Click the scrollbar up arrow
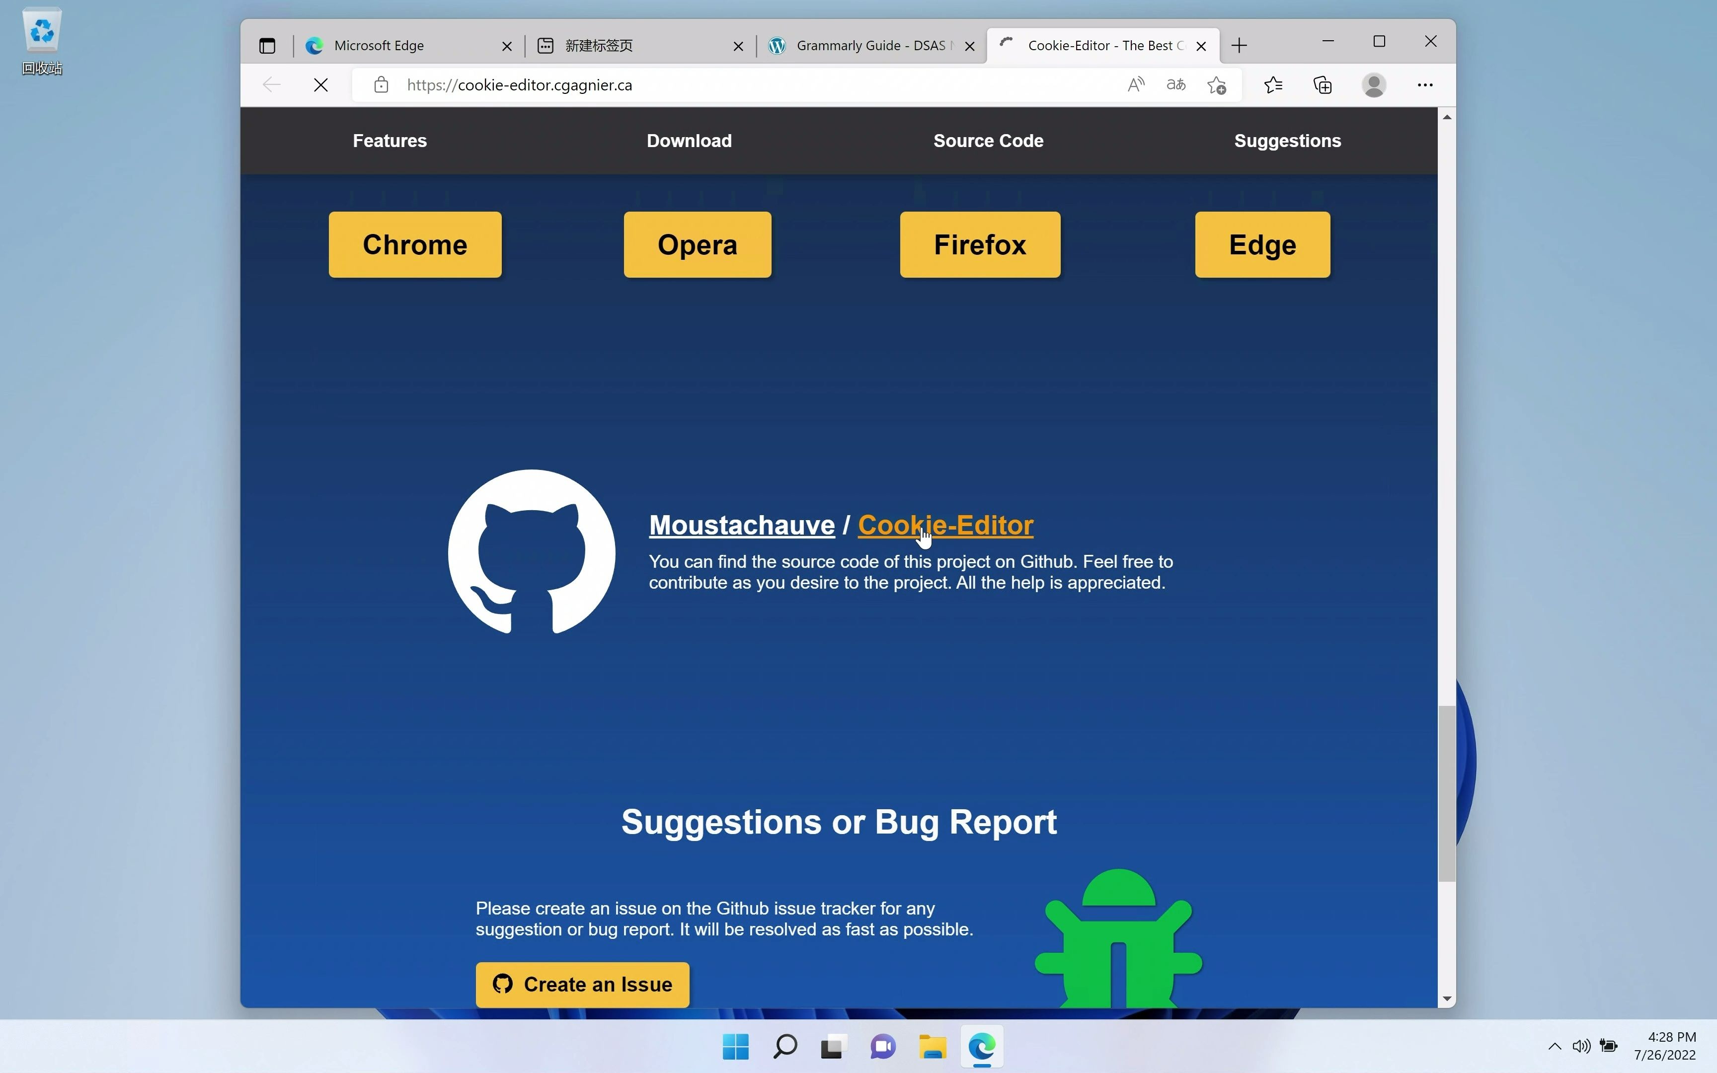The width and height of the screenshot is (1717, 1073). tap(1447, 116)
